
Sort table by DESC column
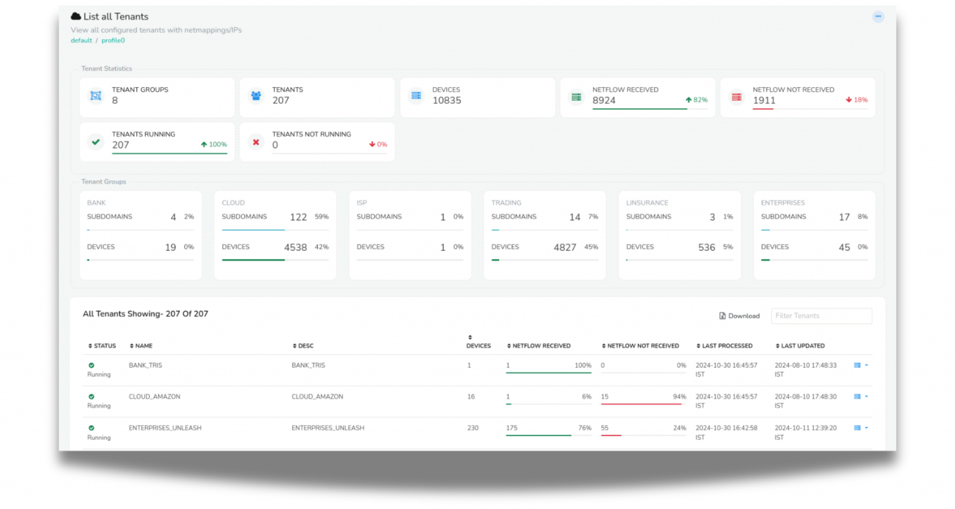pyautogui.click(x=303, y=346)
